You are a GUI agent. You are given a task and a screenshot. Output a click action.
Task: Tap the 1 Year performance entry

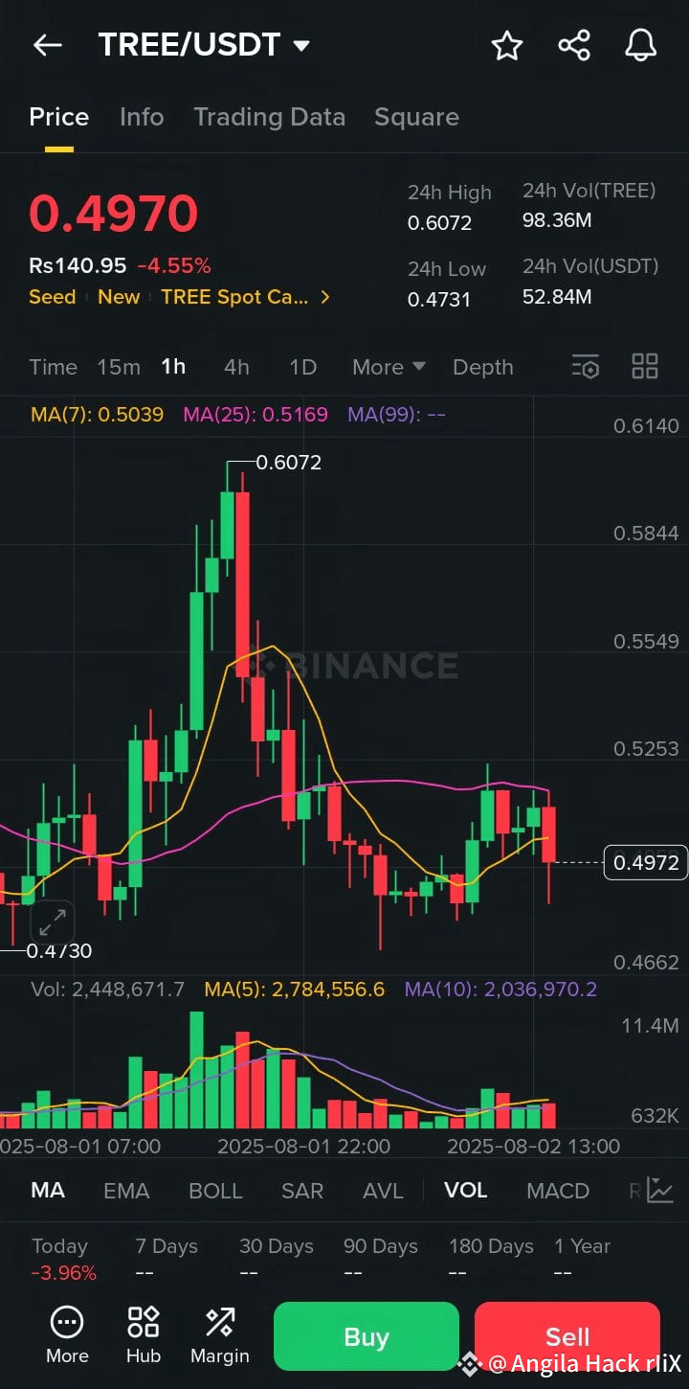(582, 1259)
